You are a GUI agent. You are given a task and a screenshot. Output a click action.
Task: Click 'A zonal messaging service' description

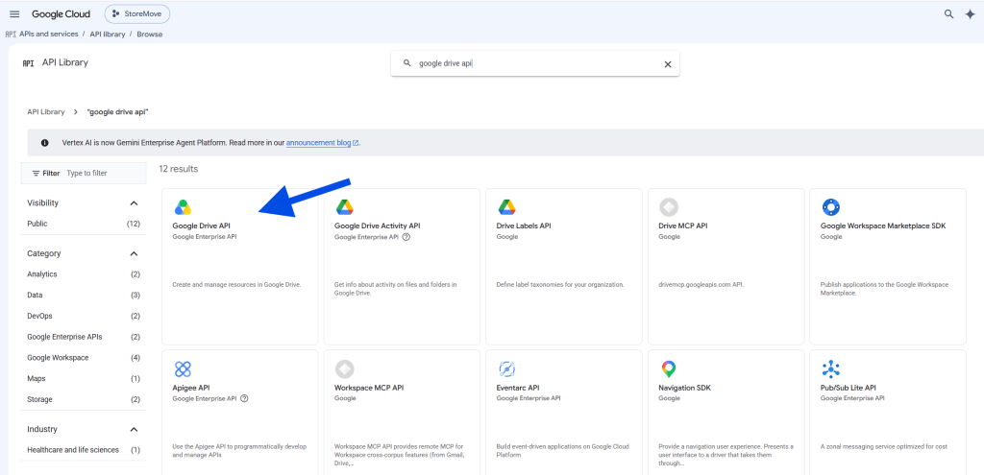click(x=884, y=447)
